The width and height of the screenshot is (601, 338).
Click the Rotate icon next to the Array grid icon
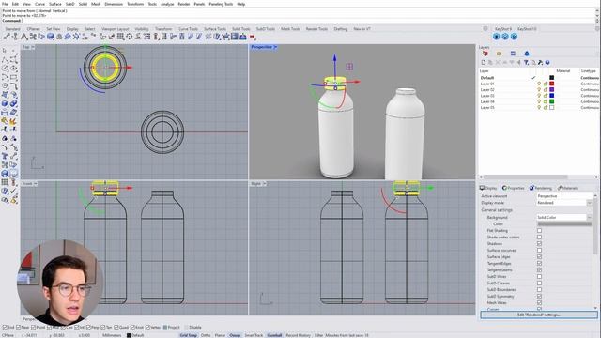130,37
